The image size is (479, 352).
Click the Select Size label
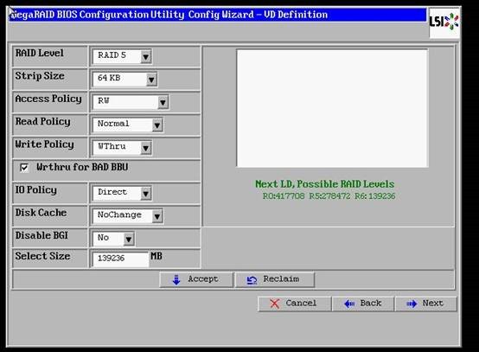[42, 256]
